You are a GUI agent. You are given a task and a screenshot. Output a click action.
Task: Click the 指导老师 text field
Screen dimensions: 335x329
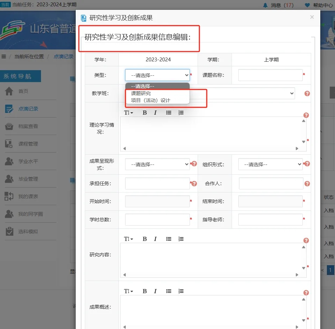coord(270,220)
